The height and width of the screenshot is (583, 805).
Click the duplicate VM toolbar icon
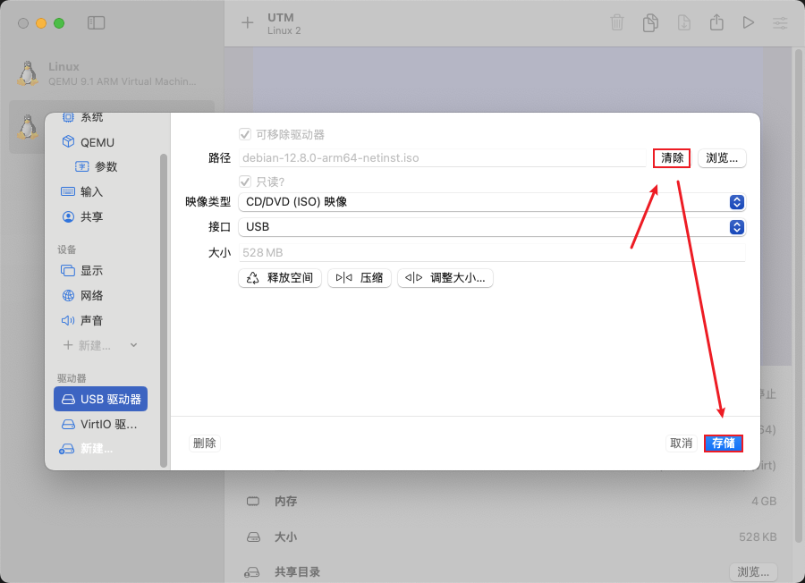(650, 22)
